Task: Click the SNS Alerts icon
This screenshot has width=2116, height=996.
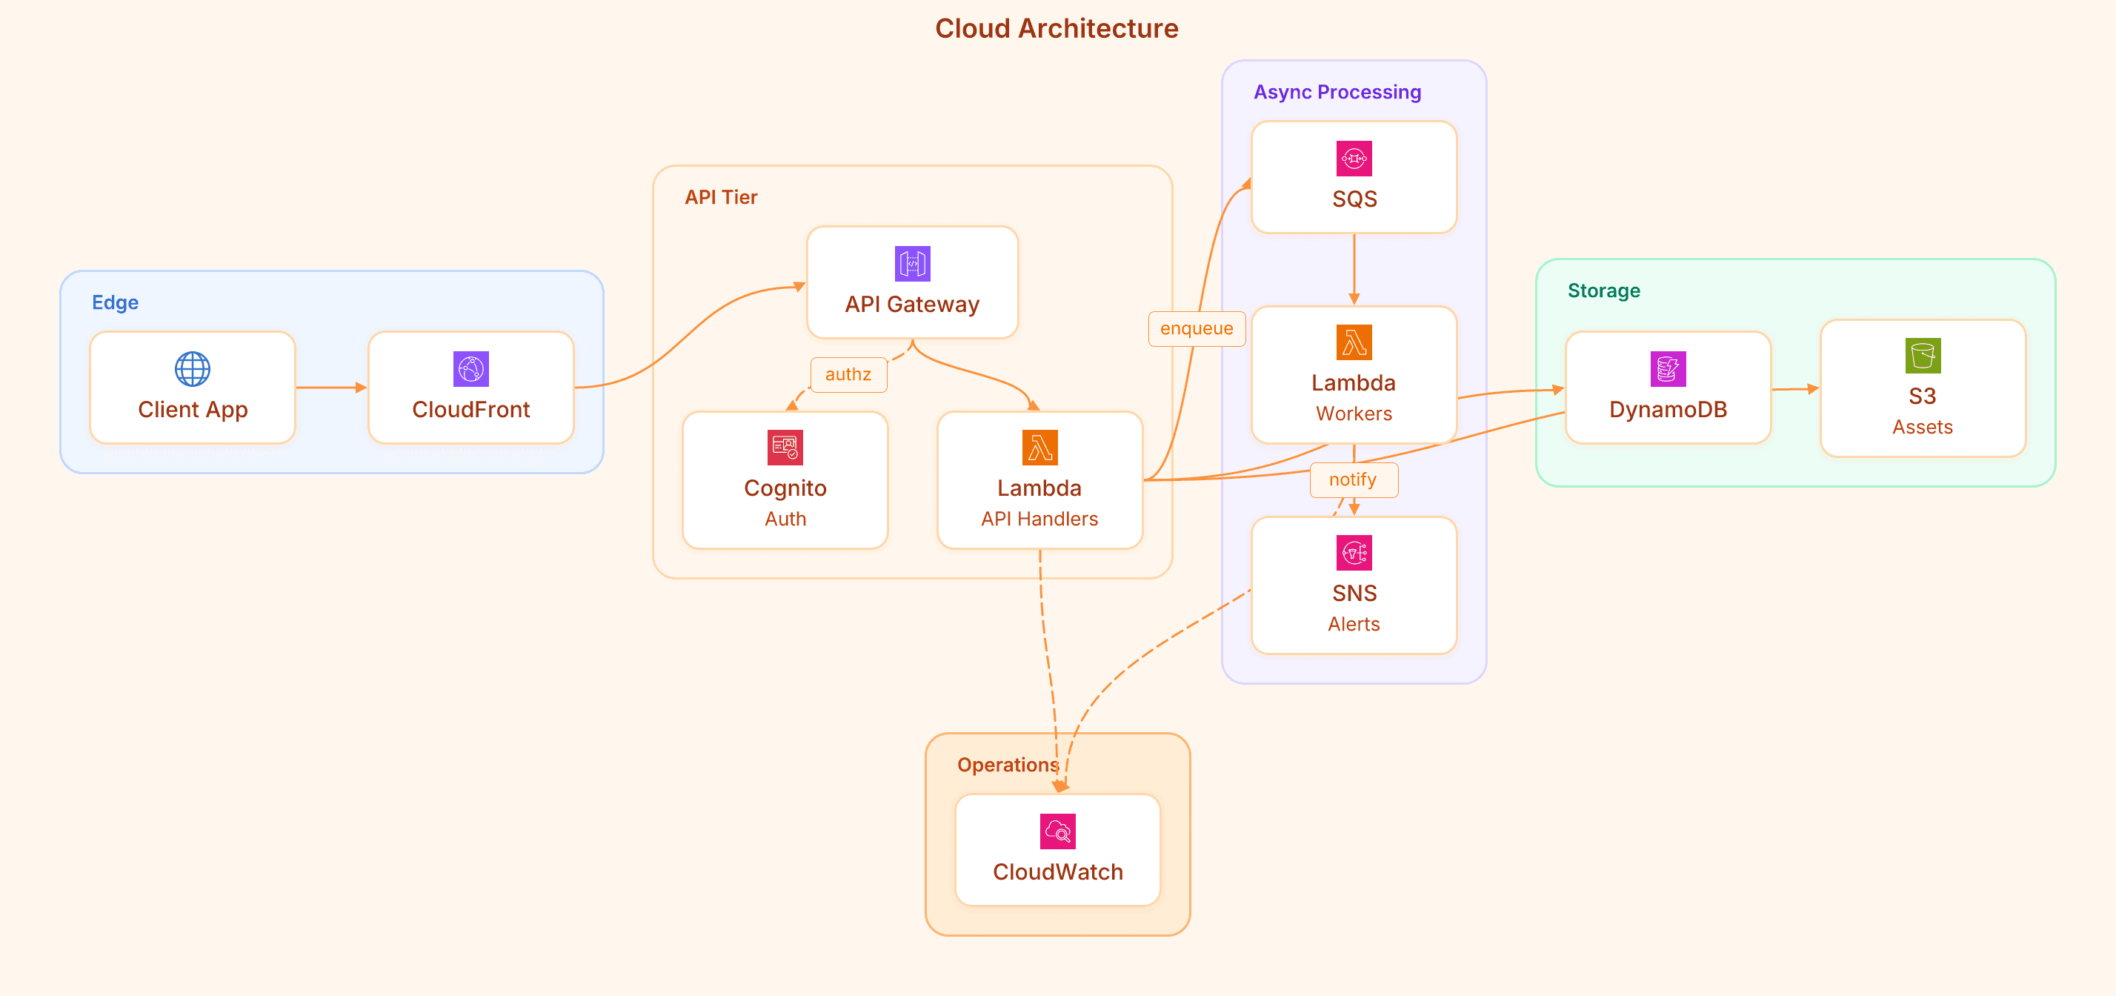Action: (1354, 553)
